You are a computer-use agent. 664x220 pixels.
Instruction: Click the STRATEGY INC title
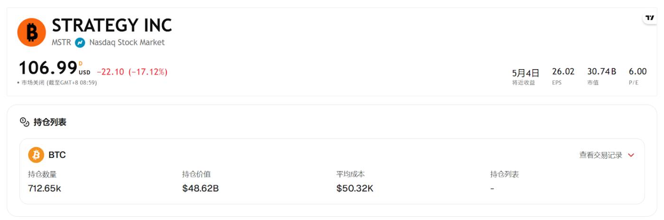(x=112, y=25)
